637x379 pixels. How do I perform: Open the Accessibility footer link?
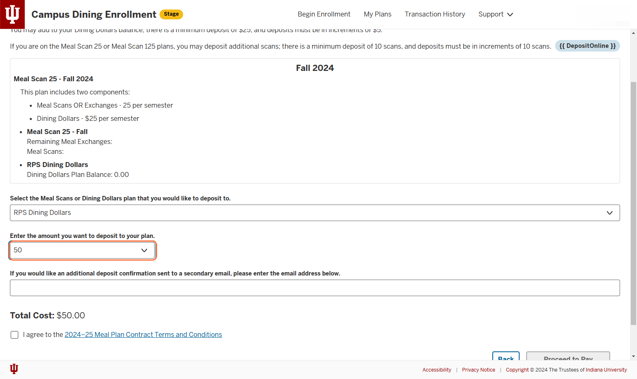pos(437,370)
